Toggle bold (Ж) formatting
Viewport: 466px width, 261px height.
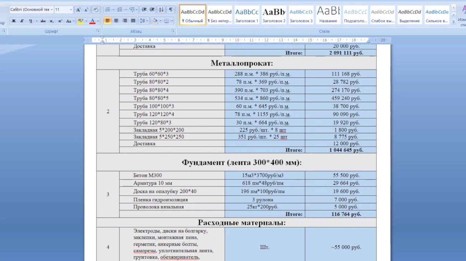click(14, 21)
